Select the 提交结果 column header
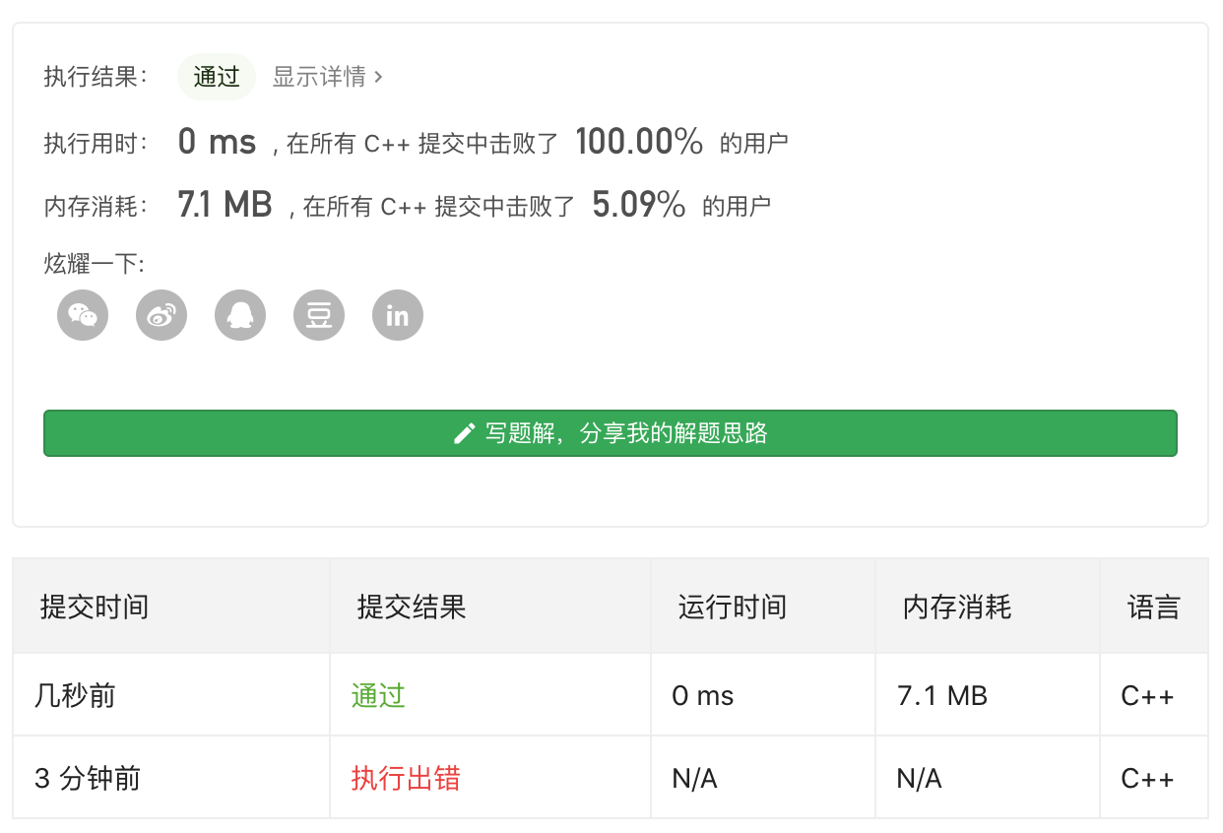The height and width of the screenshot is (833, 1223). [412, 607]
